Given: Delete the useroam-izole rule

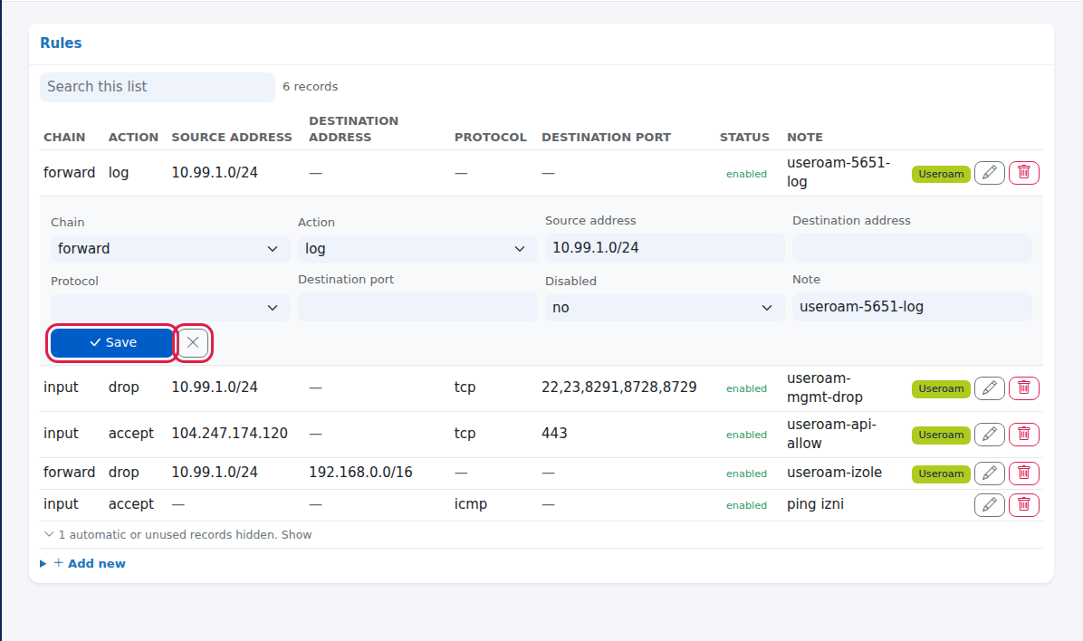Looking at the screenshot, I should click(1023, 474).
